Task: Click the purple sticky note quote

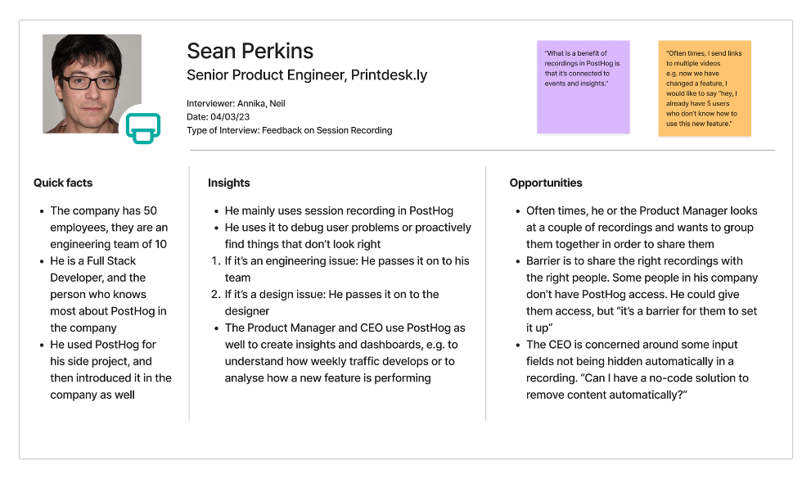Action: (x=583, y=86)
